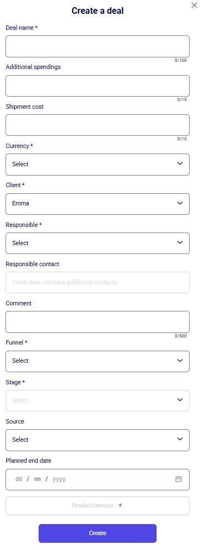Image resolution: width=204 pixels, height=550 pixels.
Task: Change the client from Emma
Action: point(98,204)
